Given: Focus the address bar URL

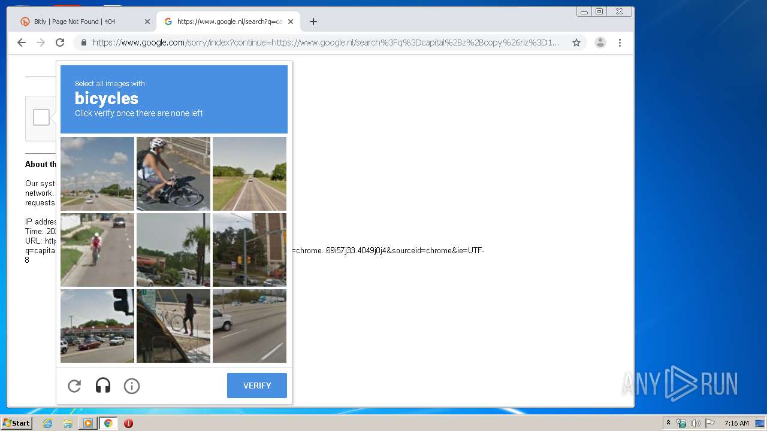Looking at the screenshot, I should click(x=326, y=43).
